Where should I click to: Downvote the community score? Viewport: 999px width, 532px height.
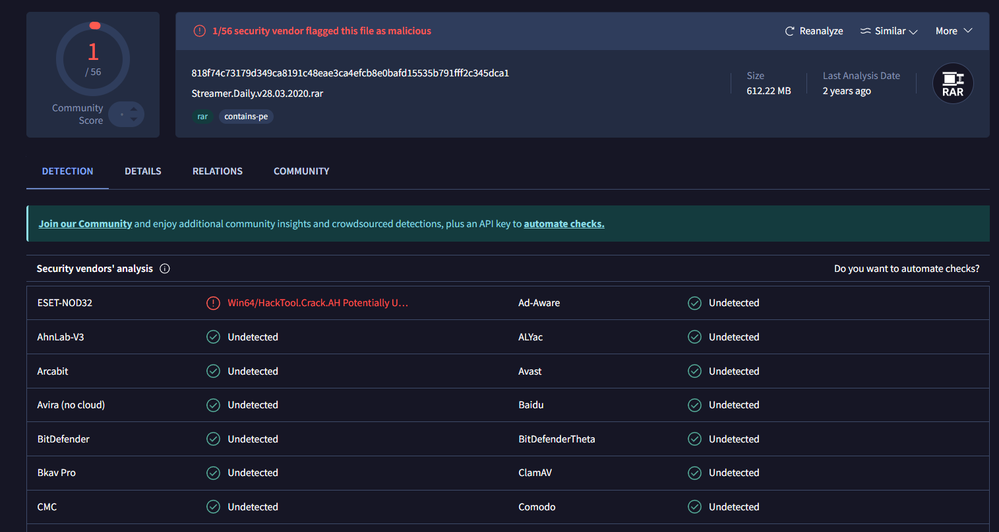tap(134, 119)
